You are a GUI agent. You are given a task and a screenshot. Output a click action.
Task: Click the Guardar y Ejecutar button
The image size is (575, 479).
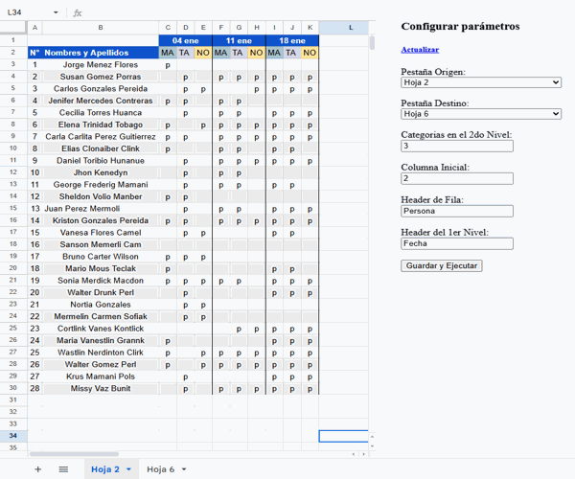pyautogui.click(x=441, y=265)
